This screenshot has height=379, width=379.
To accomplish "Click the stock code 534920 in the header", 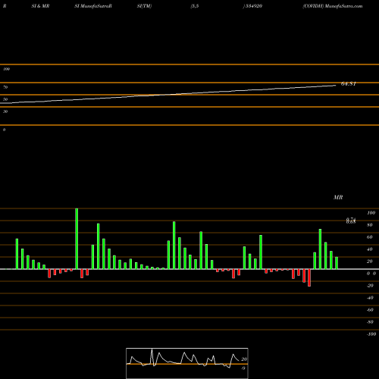I will point(253,6).
